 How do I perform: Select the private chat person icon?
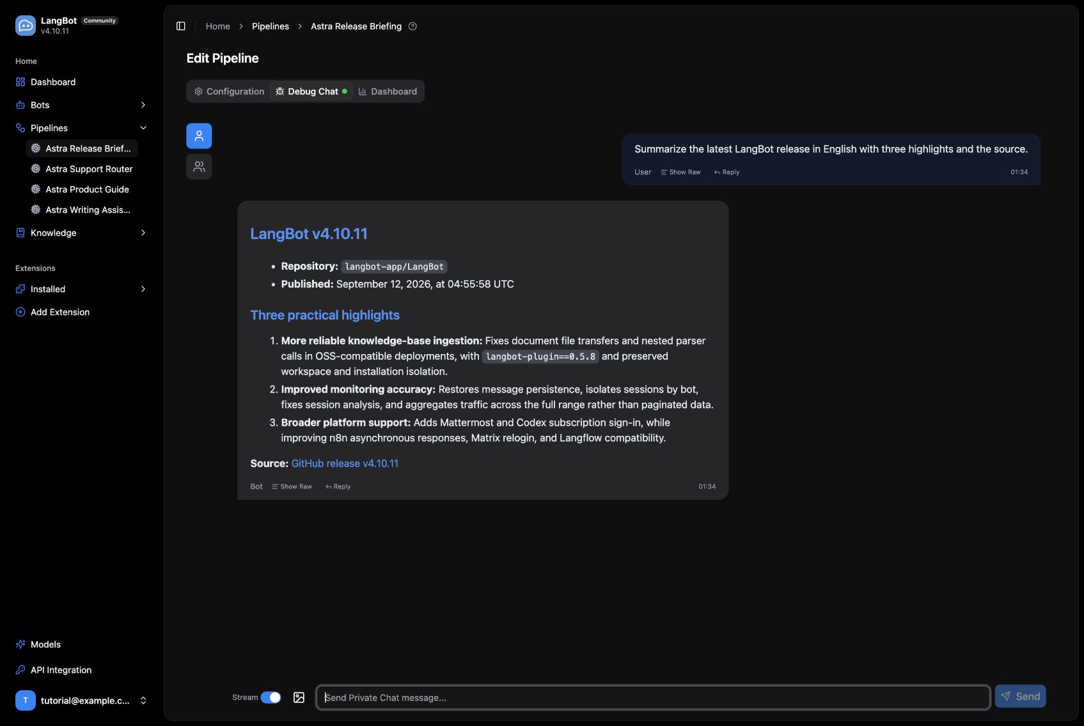click(x=199, y=136)
